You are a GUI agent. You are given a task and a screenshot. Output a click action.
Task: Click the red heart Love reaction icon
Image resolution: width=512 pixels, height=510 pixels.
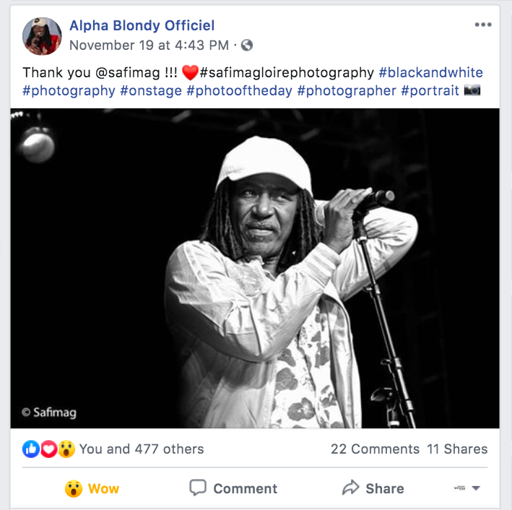point(48,449)
